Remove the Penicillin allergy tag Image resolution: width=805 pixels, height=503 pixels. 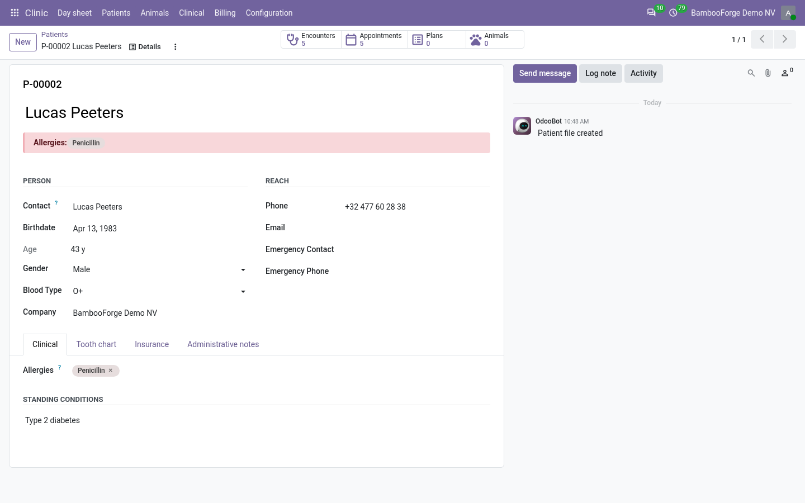111,371
